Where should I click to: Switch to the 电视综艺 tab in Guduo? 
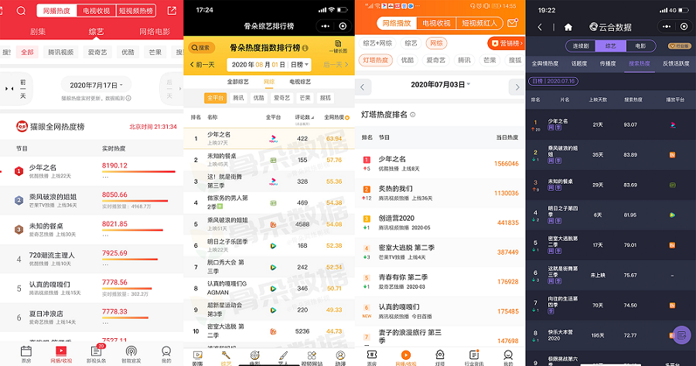300,82
